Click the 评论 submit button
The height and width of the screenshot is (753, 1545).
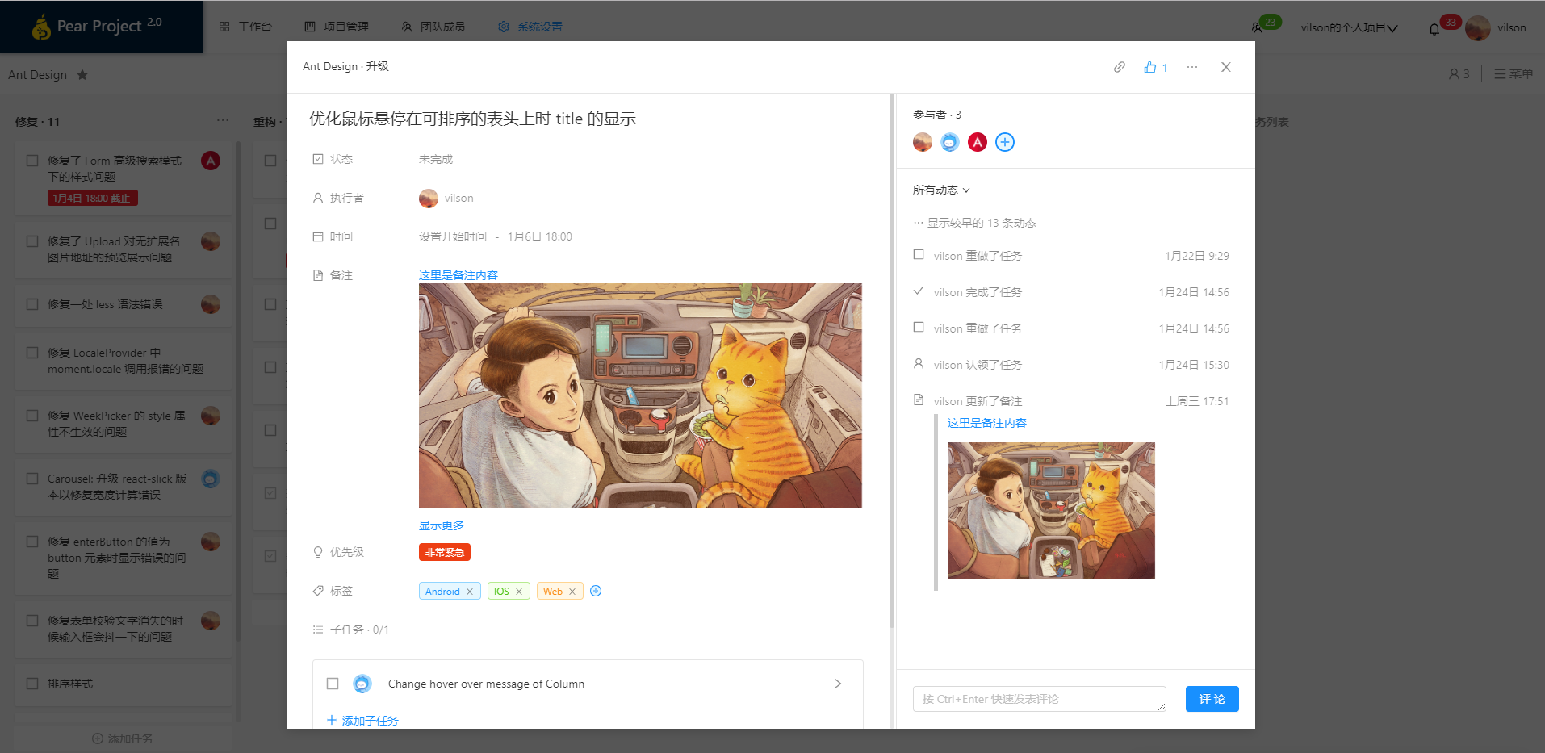pos(1212,699)
